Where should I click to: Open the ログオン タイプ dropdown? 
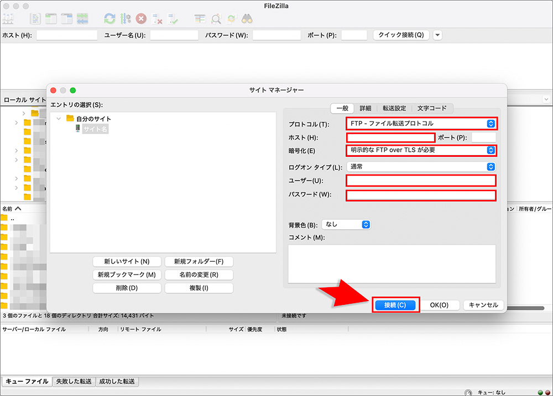coord(421,167)
